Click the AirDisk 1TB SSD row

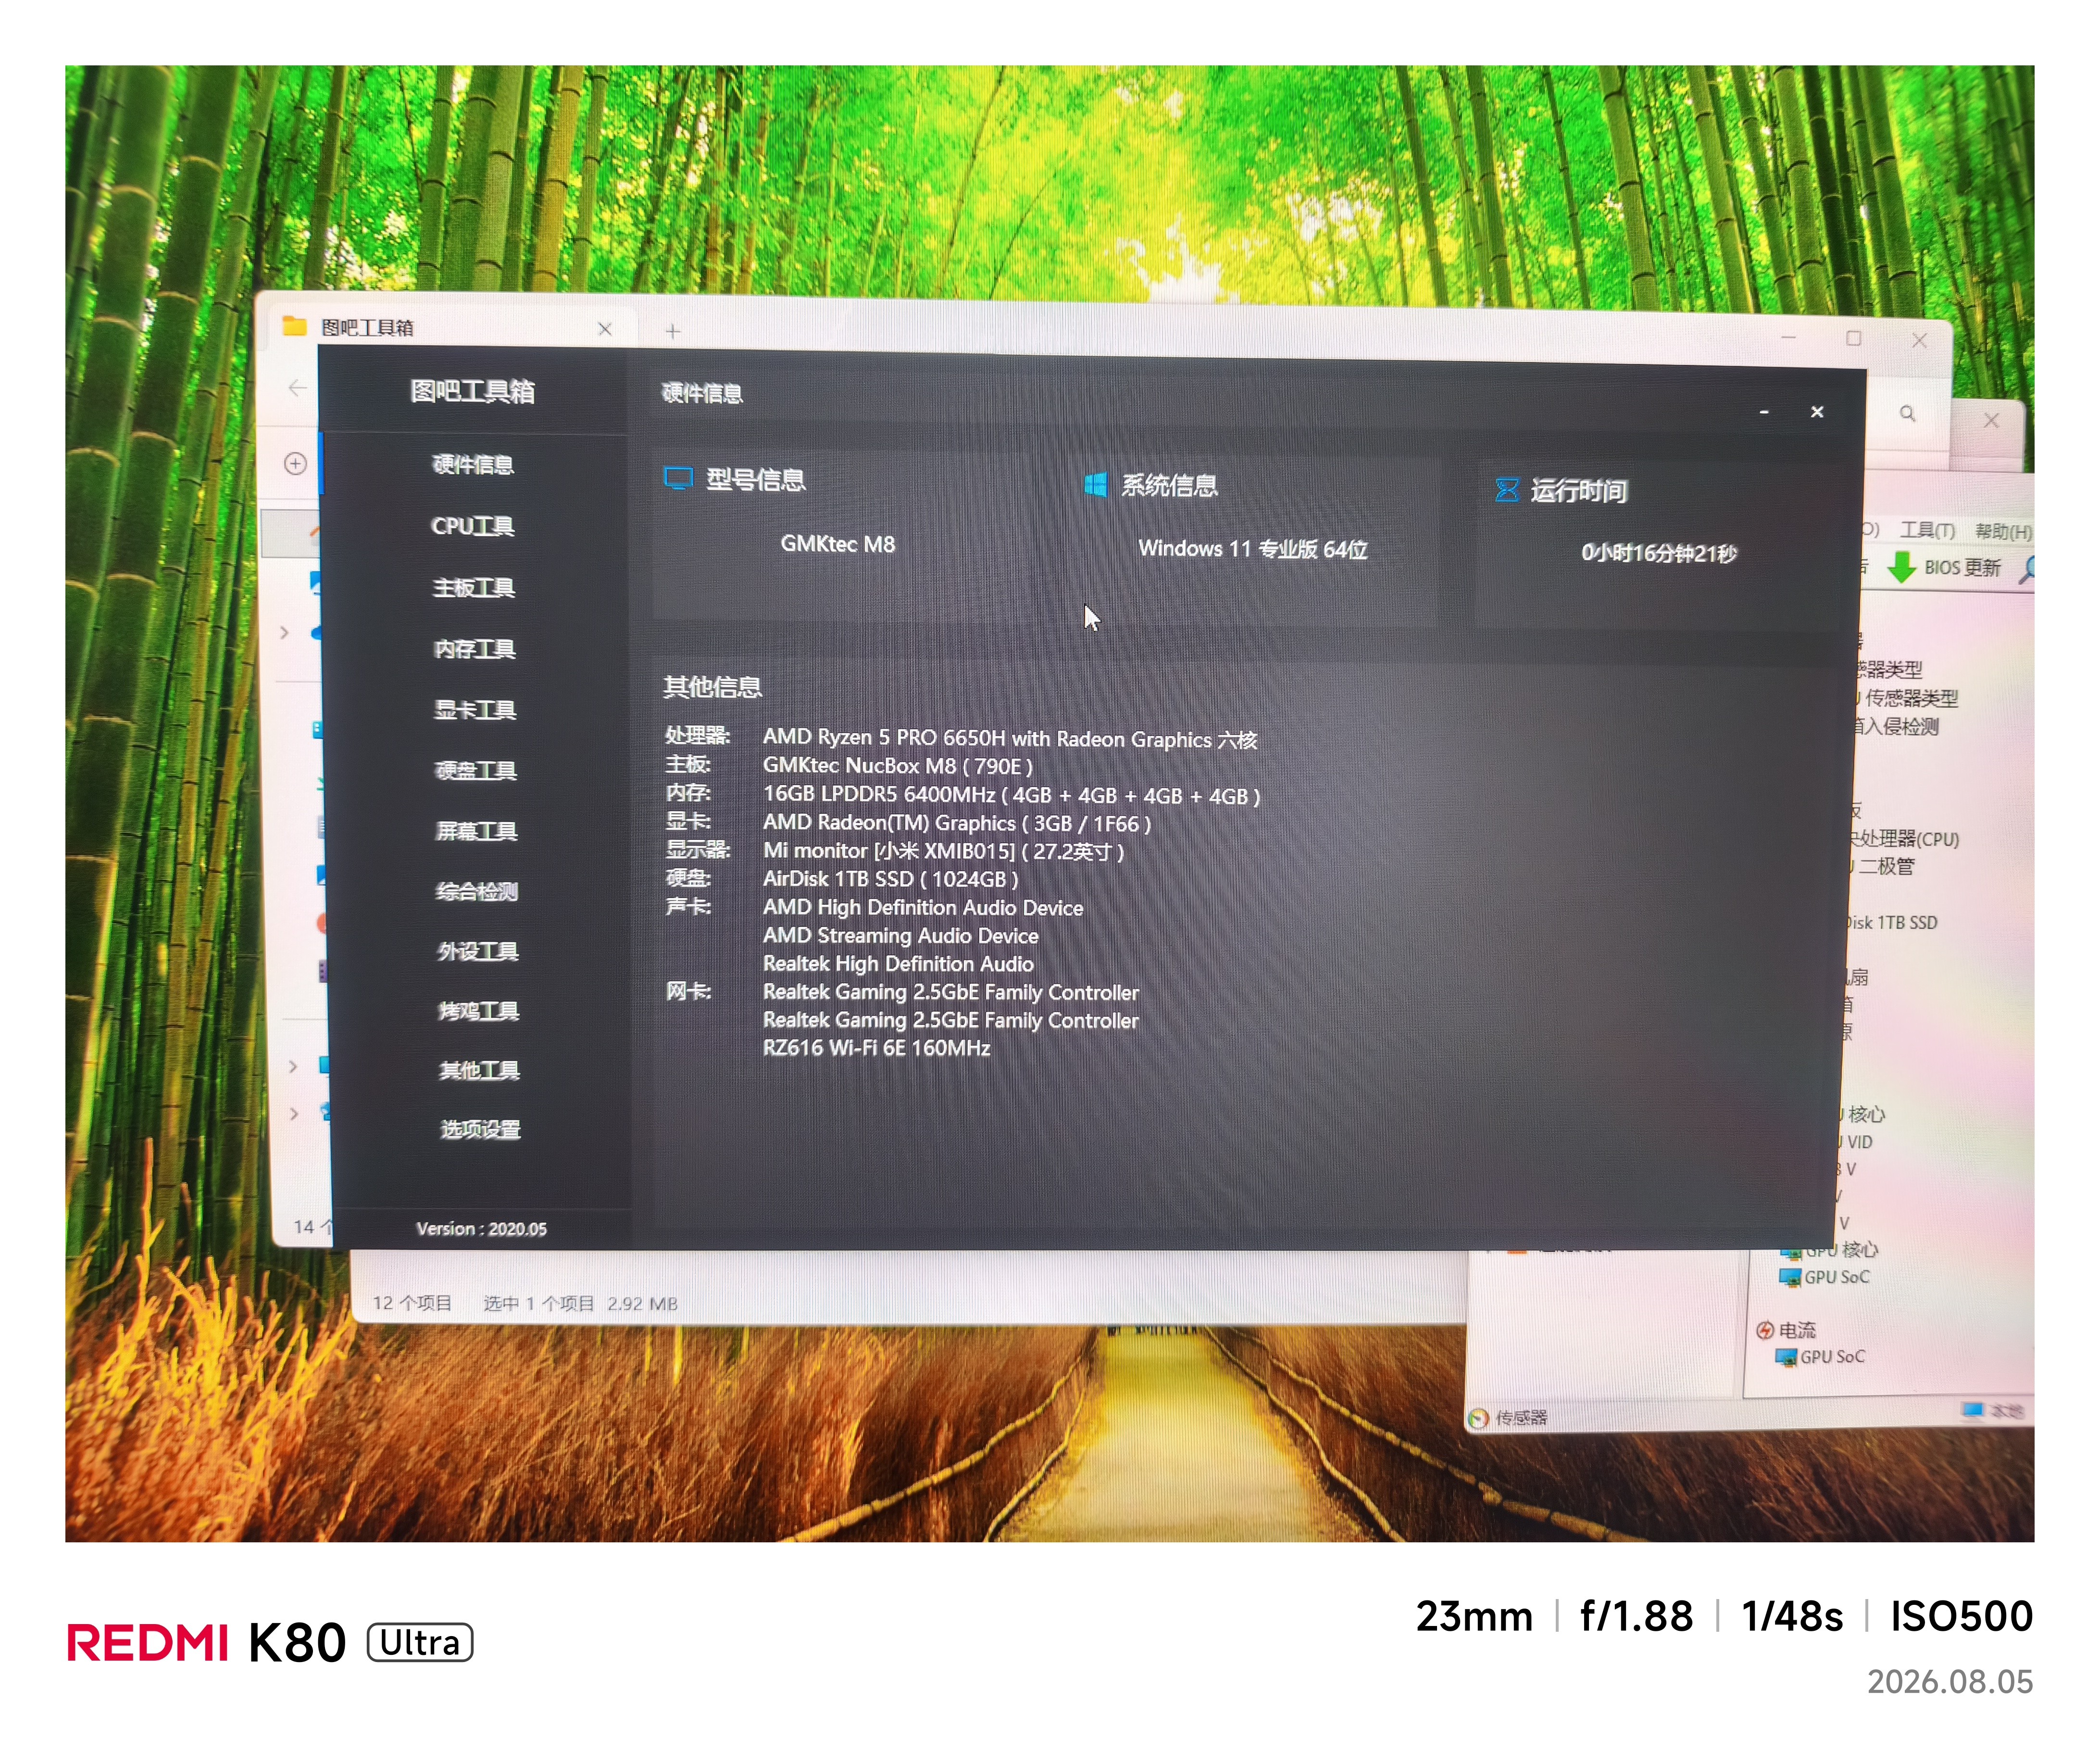pyautogui.click(x=890, y=879)
